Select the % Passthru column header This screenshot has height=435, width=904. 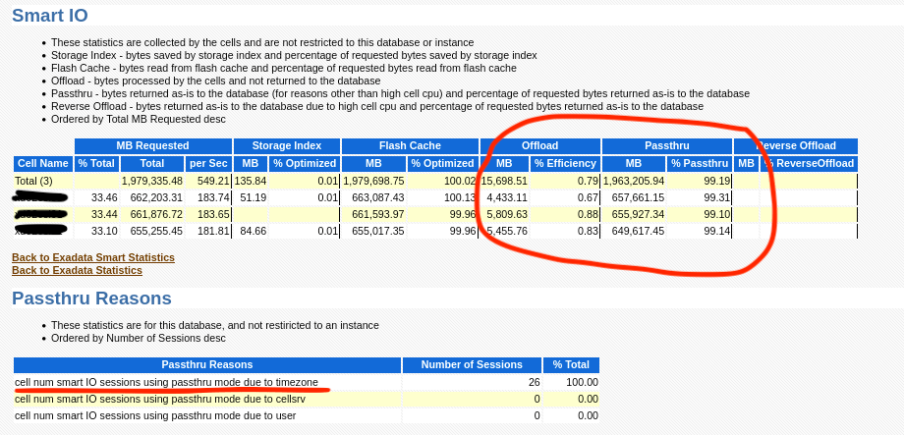pyautogui.click(x=700, y=163)
